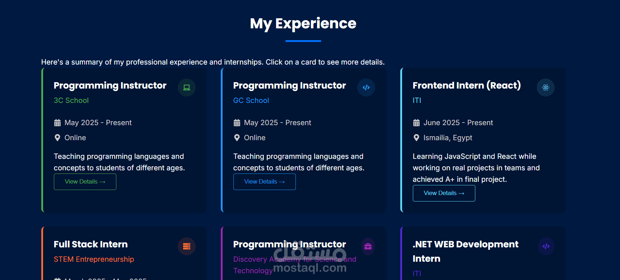The width and height of the screenshot is (620, 280).
Task: Open the Full Stack Intern card title
Action: (91, 245)
